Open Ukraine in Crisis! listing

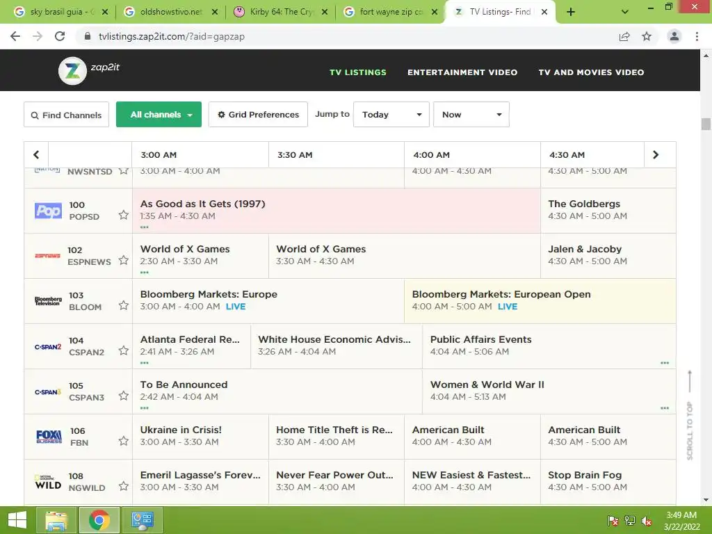click(200, 437)
